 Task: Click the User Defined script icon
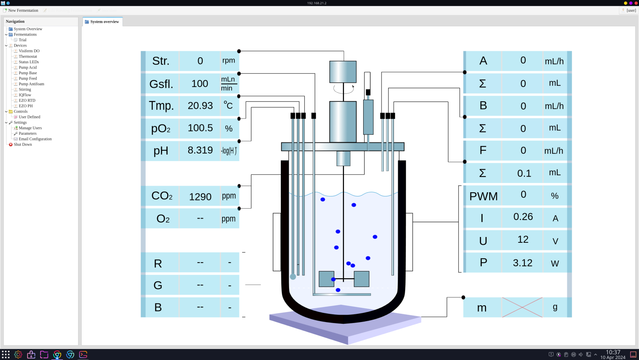(x=16, y=117)
